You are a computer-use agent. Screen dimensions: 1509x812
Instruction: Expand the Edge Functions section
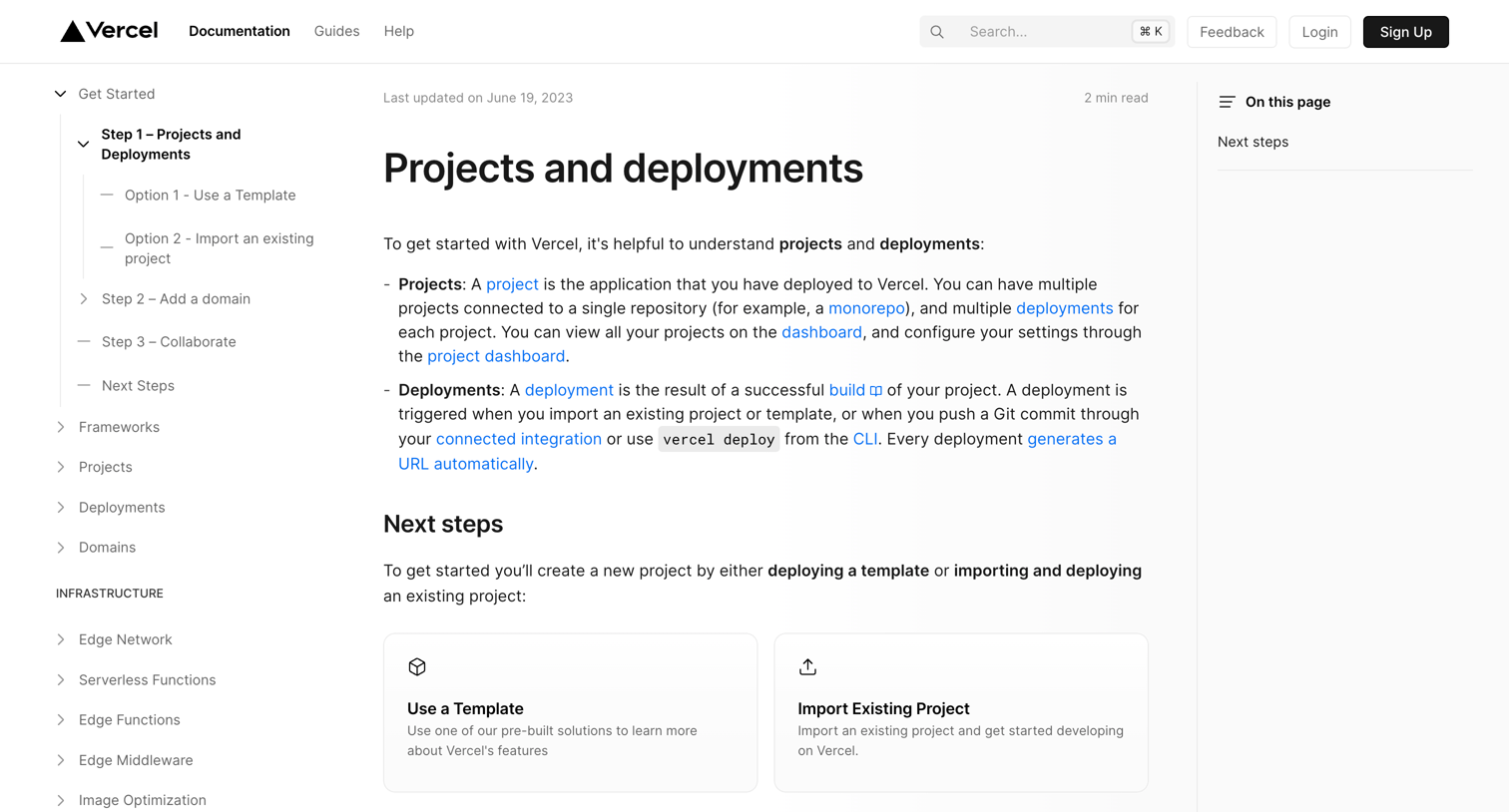coord(61,720)
